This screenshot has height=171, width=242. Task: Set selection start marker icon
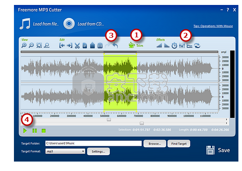coord(62,45)
